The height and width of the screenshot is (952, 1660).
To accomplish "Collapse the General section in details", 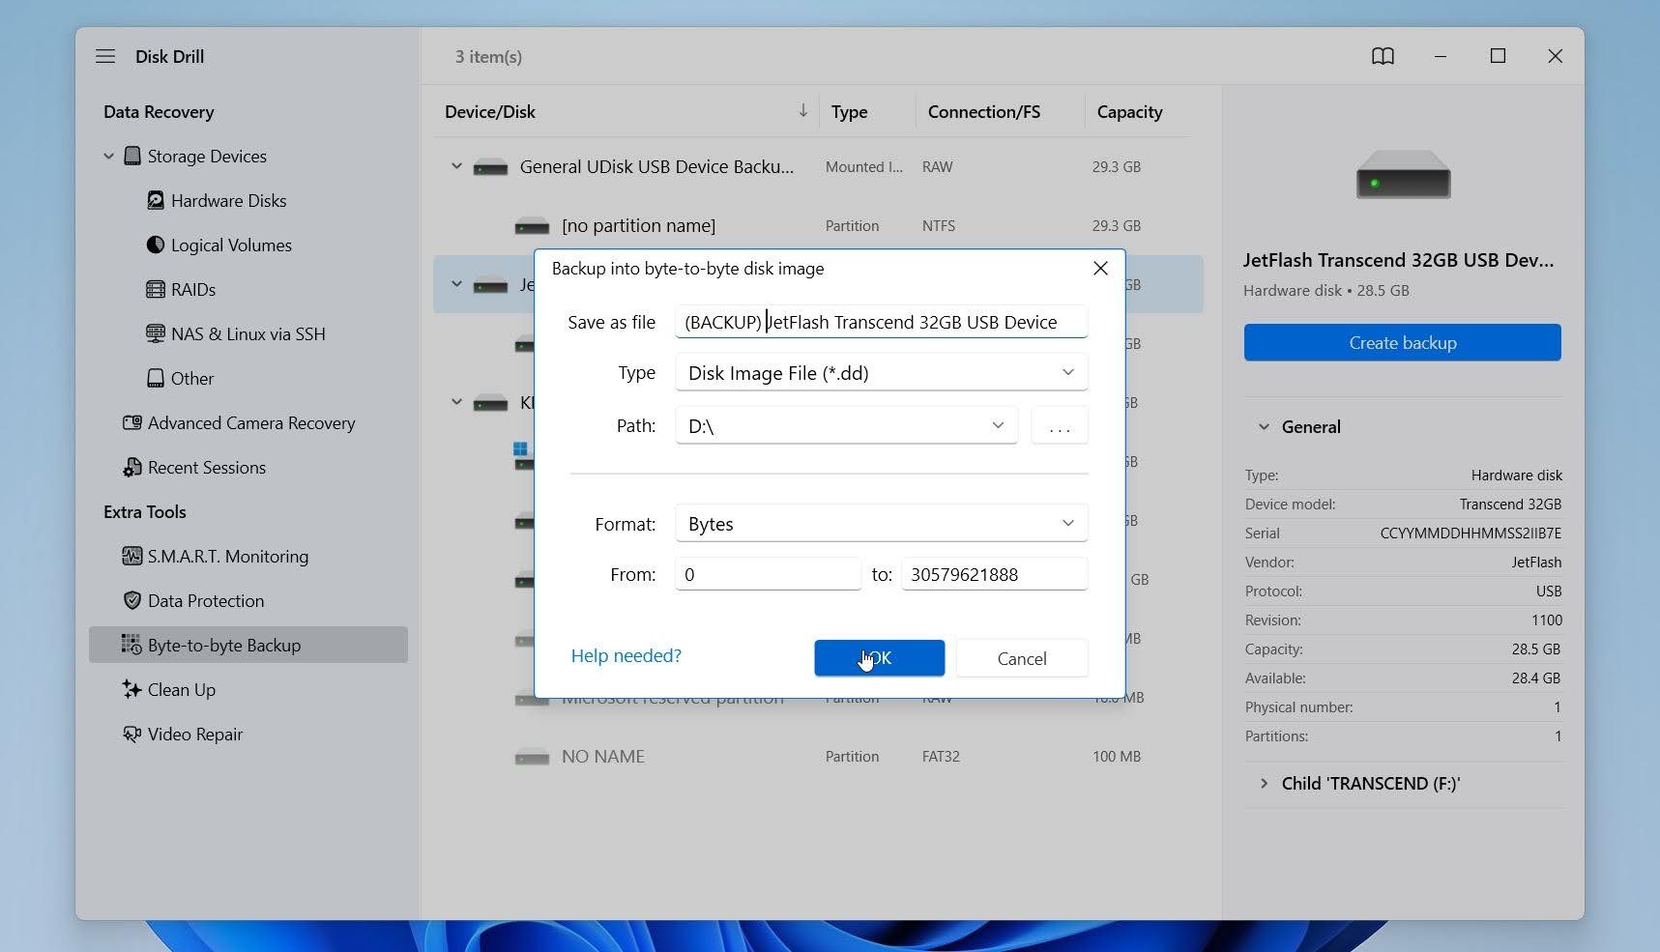I will 1263,427.
